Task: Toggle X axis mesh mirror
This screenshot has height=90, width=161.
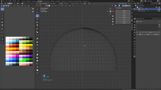Action: 121,3
